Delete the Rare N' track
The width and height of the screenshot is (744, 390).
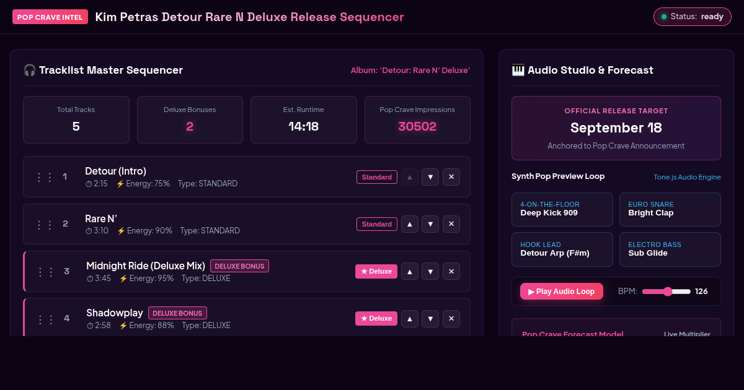pos(451,224)
